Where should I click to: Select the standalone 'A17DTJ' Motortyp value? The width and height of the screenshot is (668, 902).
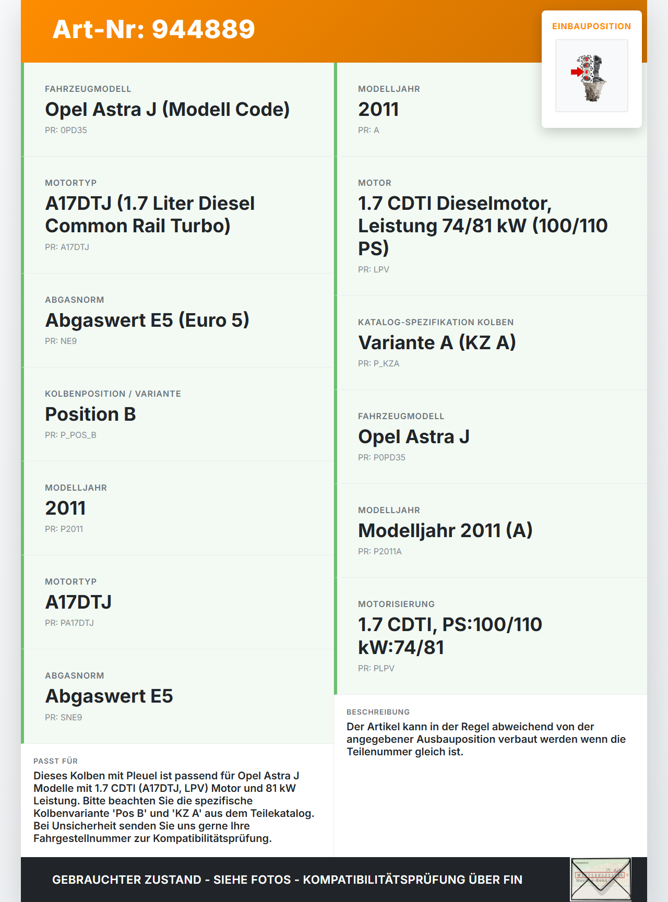(x=78, y=602)
